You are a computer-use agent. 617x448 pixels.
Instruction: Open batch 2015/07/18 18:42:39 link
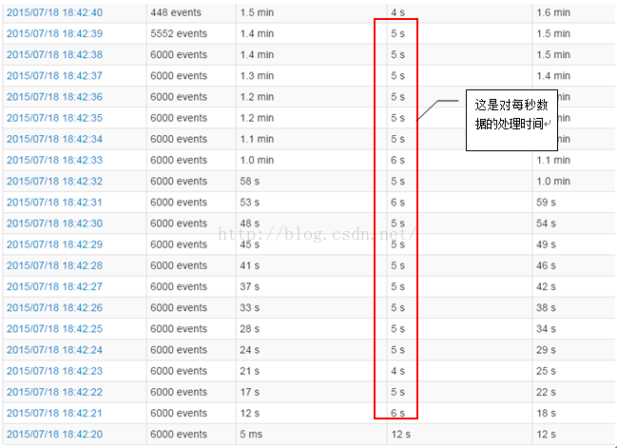(55, 34)
